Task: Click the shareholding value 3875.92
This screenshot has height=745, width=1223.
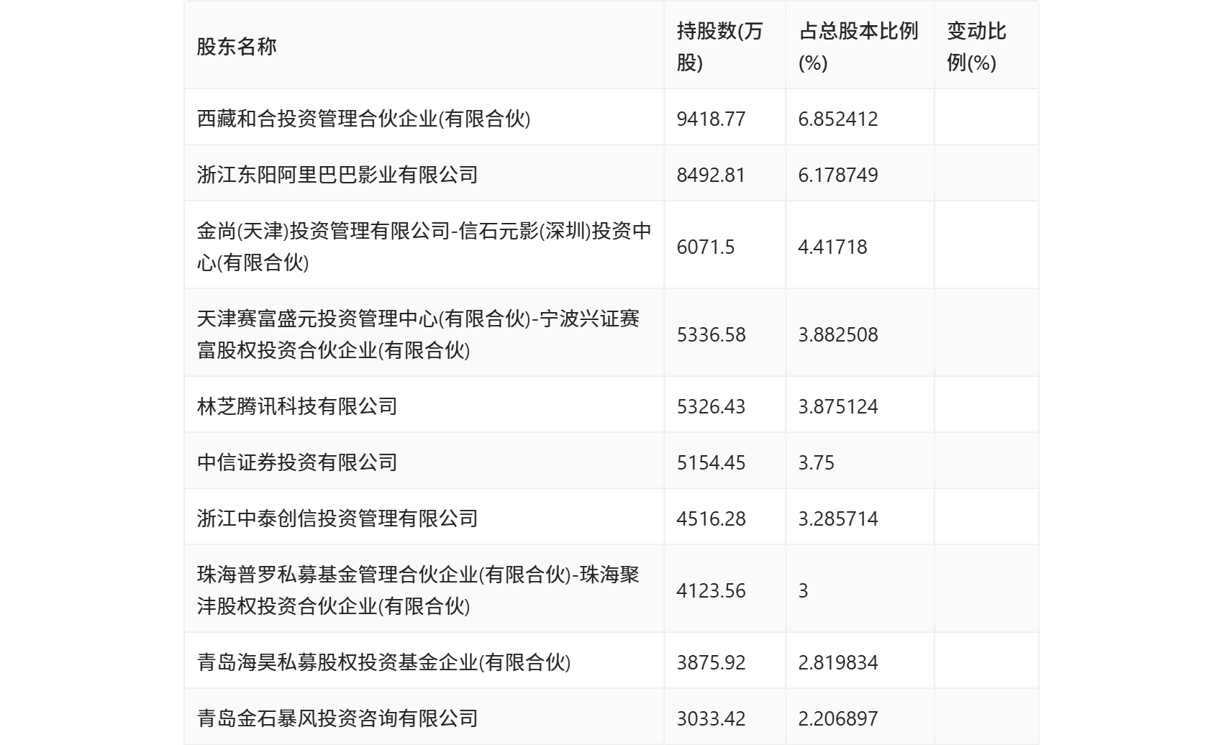Action: pyautogui.click(x=711, y=662)
